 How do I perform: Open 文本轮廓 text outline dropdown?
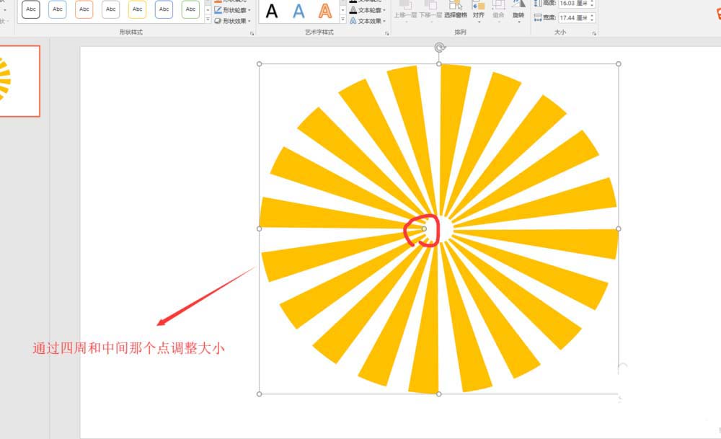368,10
